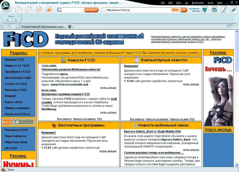Open Добавлена страница покупки F1CD! headline

pyautogui.click(x=65, y=94)
